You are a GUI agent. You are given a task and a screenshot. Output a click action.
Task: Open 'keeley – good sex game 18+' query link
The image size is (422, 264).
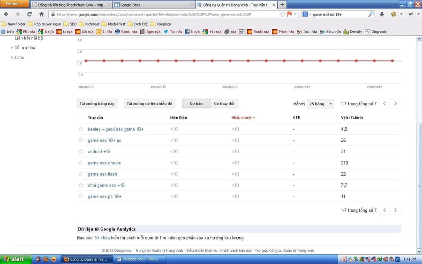[116, 129]
